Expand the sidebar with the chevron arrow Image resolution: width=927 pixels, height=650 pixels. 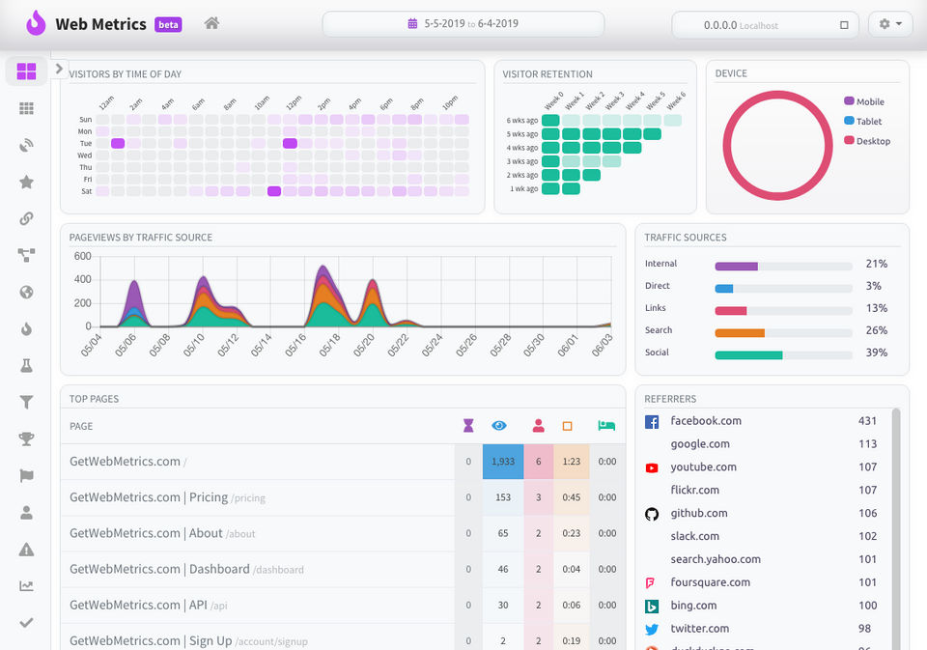click(59, 69)
